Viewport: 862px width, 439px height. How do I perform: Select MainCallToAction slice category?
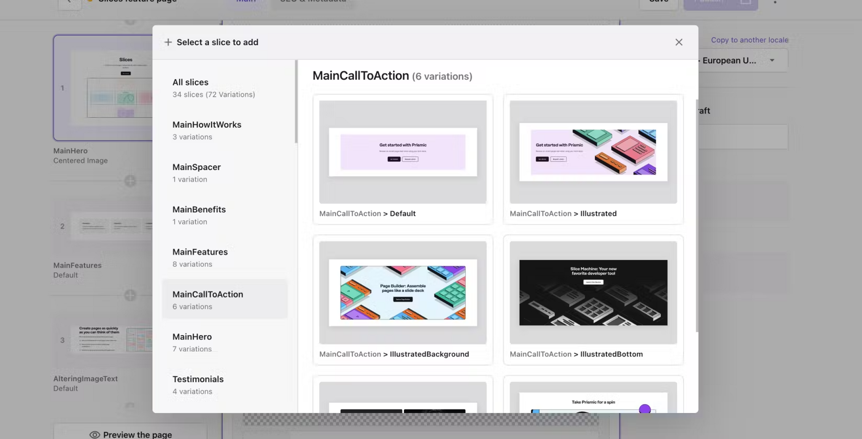click(x=225, y=300)
